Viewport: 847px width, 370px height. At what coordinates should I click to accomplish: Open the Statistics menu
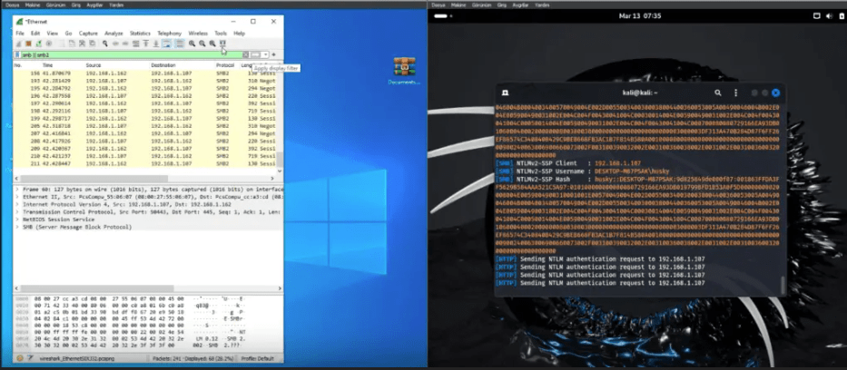click(x=140, y=33)
